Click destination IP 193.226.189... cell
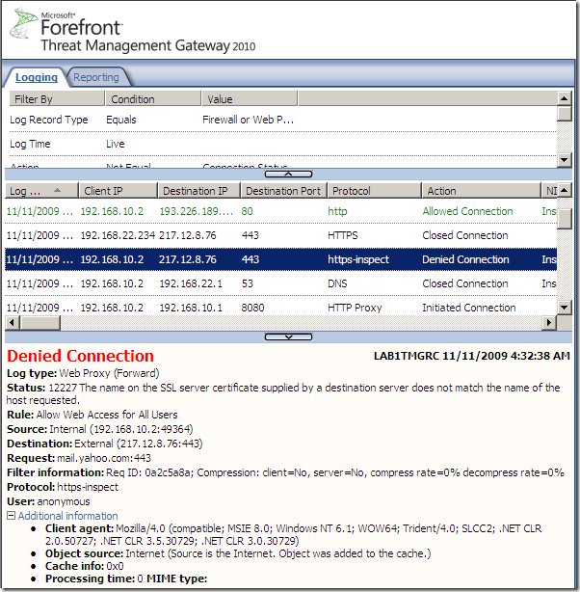This screenshot has width=580, height=592. pyautogui.click(x=197, y=211)
